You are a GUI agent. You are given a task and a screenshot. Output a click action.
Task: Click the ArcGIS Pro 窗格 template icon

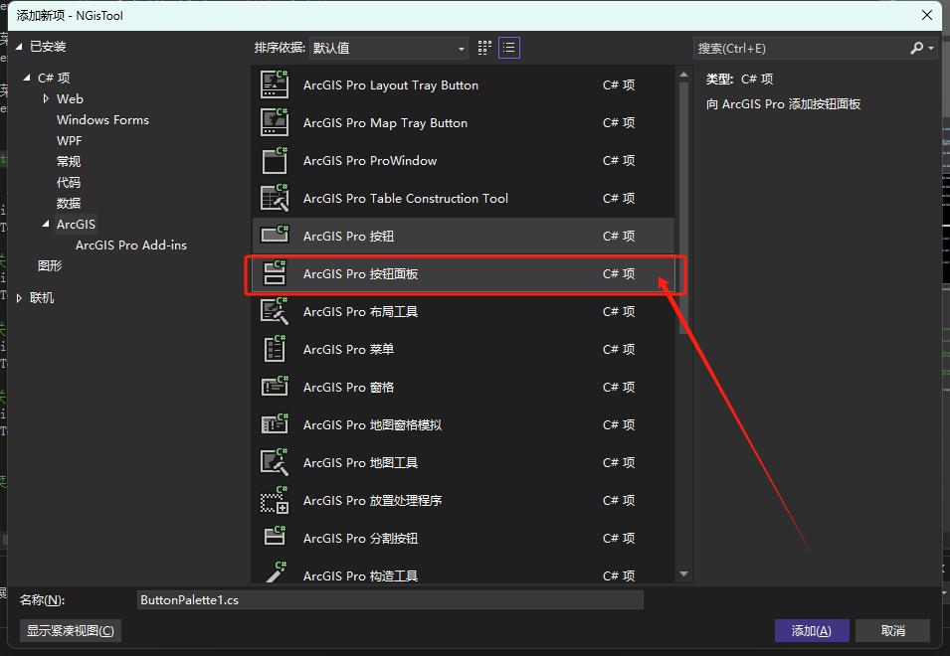point(275,386)
